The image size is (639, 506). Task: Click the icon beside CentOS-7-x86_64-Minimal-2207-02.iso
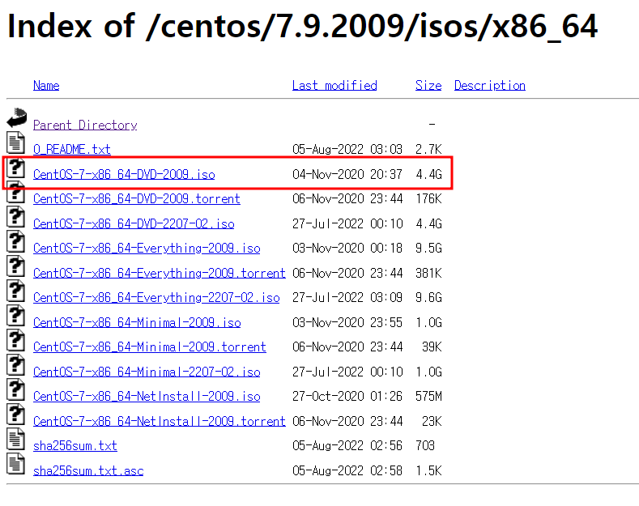(x=15, y=364)
